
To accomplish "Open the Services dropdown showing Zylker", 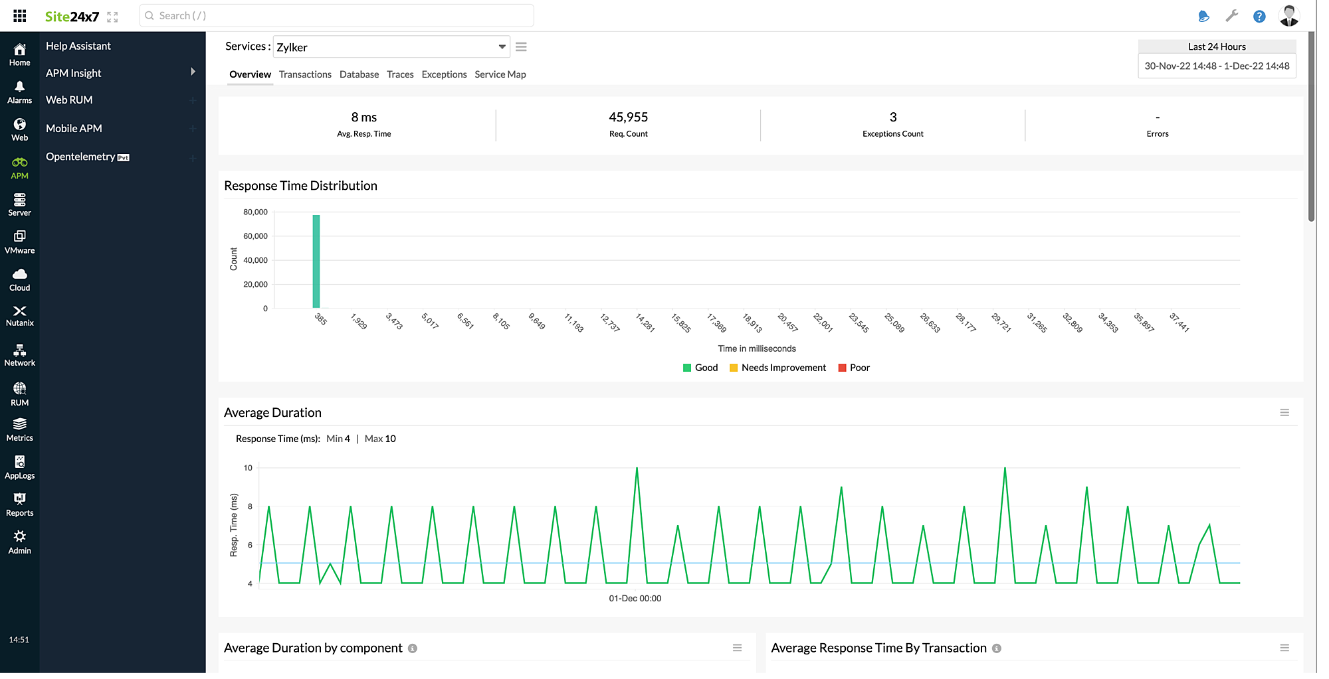I will (391, 47).
